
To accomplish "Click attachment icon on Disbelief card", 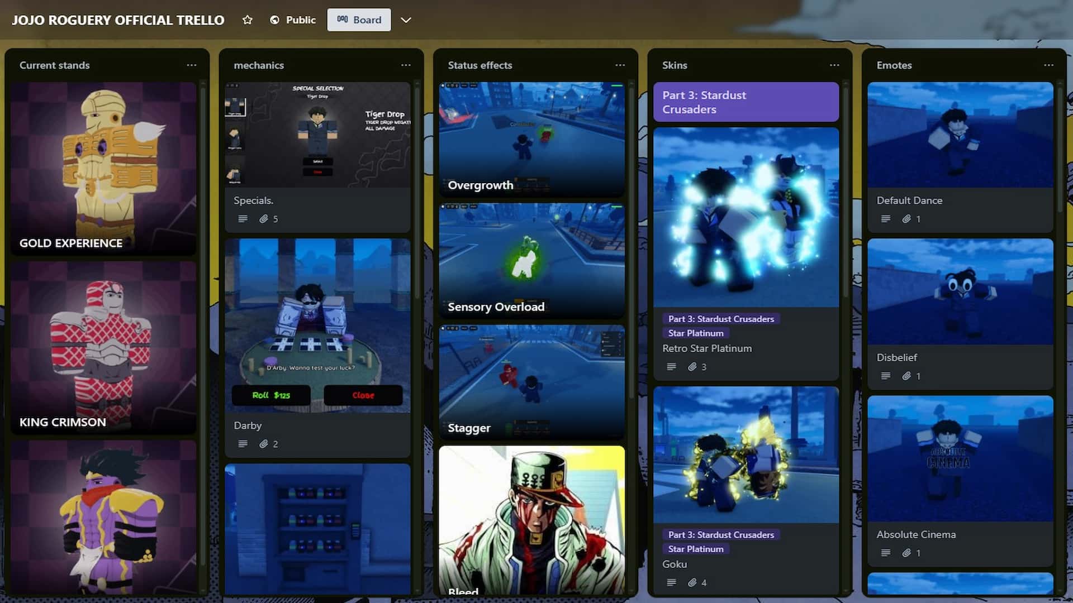I will pyautogui.click(x=906, y=376).
